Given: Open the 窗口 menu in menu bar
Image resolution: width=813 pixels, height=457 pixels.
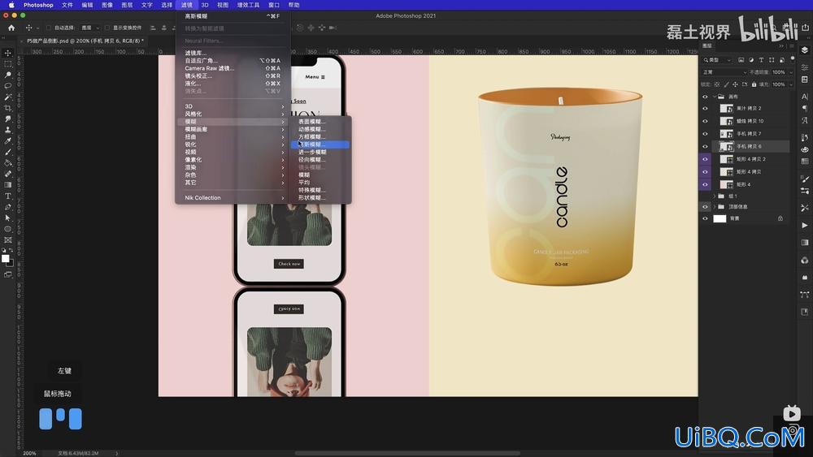Looking at the screenshot, I should (274, 5).
